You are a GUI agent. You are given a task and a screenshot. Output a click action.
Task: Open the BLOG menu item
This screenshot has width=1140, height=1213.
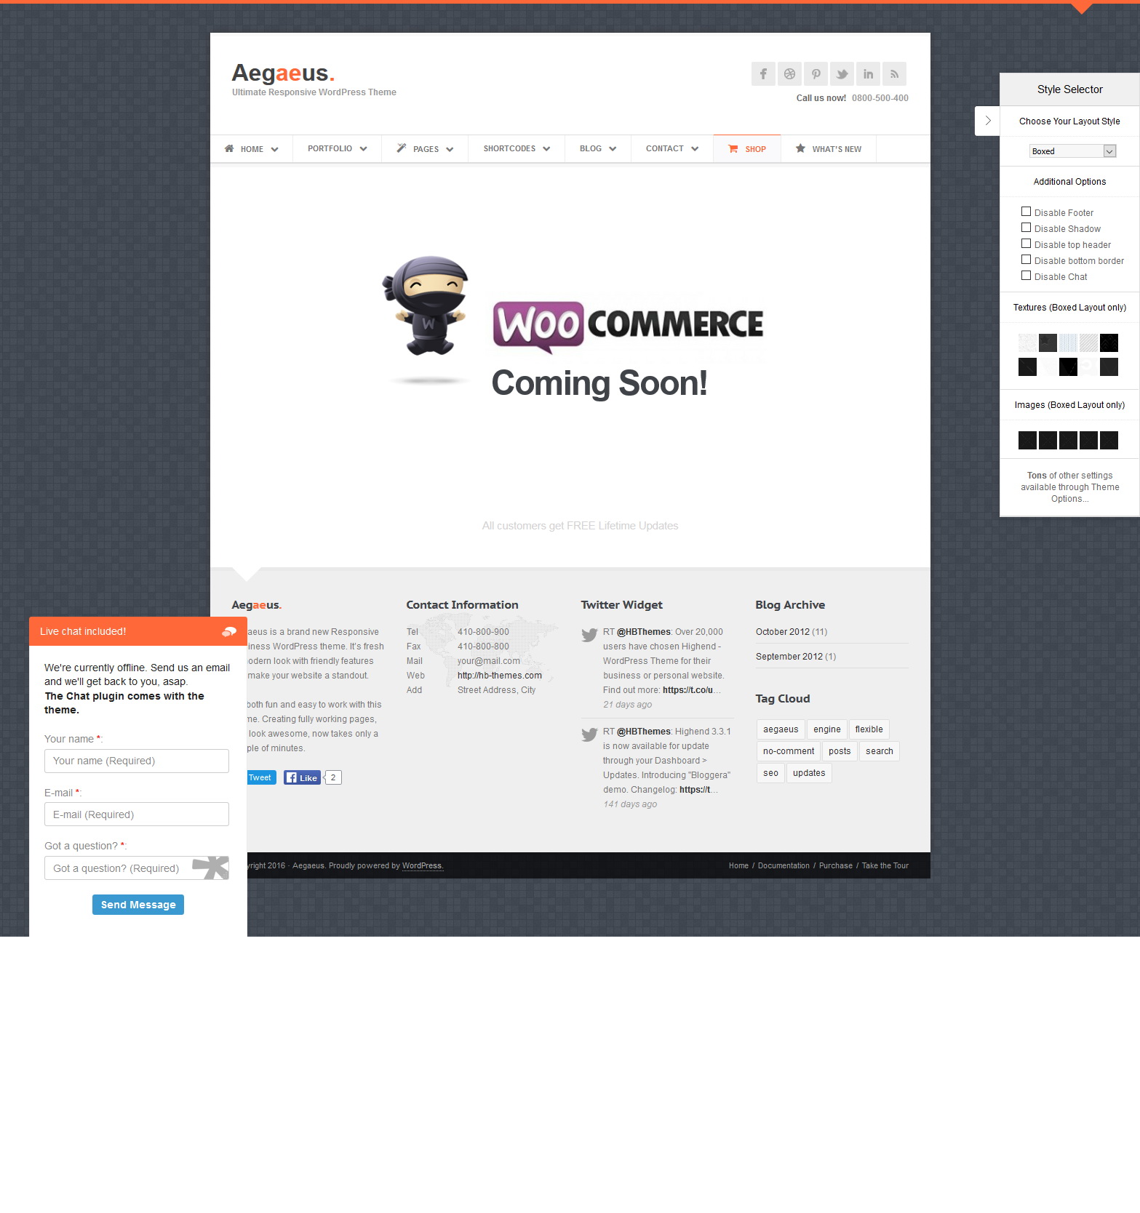598,149
